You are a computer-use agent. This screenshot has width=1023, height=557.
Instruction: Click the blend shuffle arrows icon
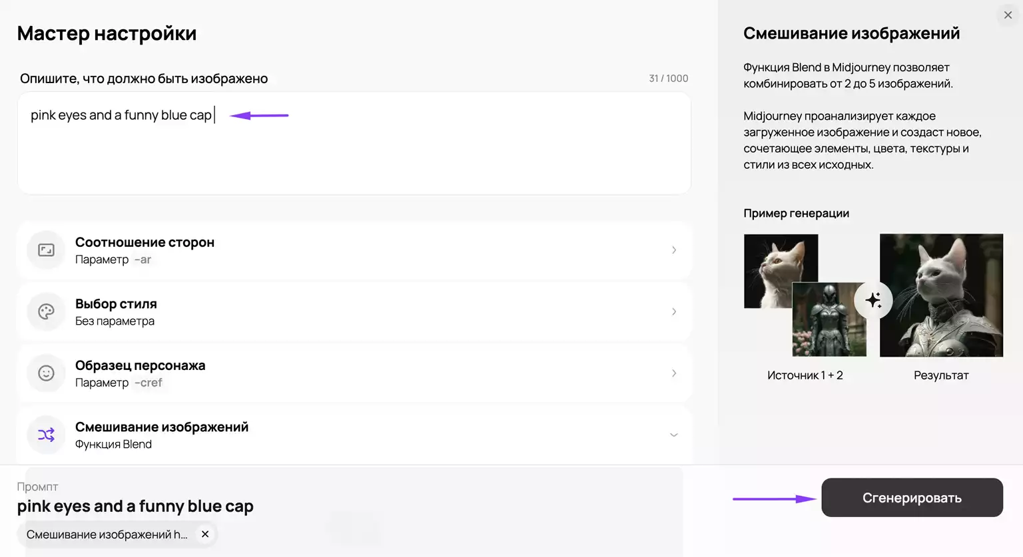point(46,435)
